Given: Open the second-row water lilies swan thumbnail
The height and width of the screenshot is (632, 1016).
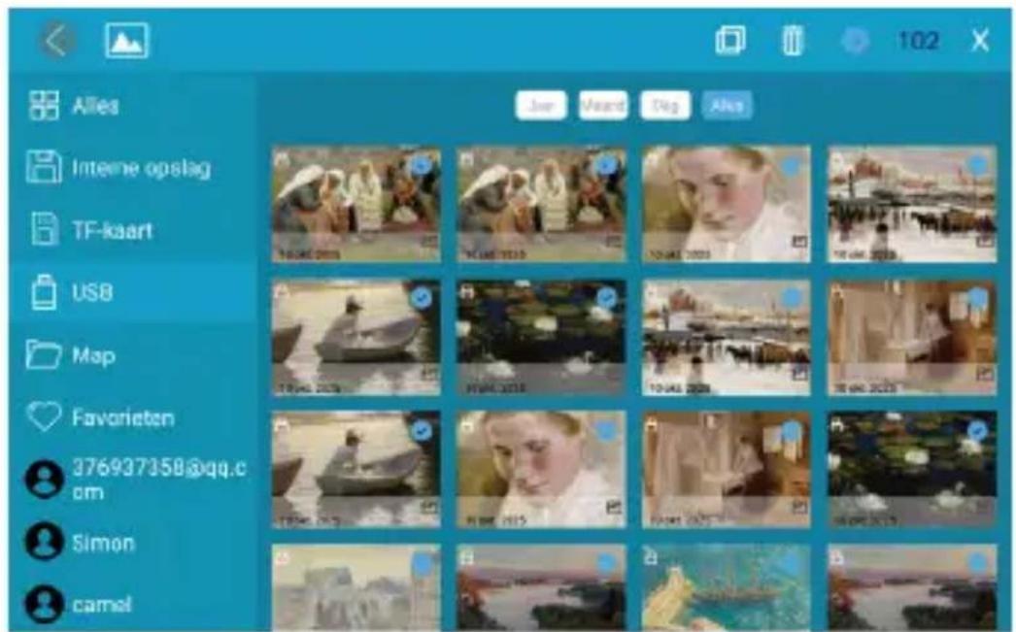Looking at the screenshot, I should coord(542,338).
